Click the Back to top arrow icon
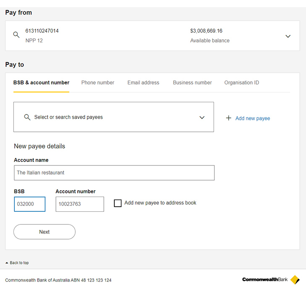This screenshot has height=293, width=306. pyautogui.click(x=7, y=263)
